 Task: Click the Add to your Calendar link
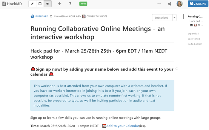coord(122,126)
